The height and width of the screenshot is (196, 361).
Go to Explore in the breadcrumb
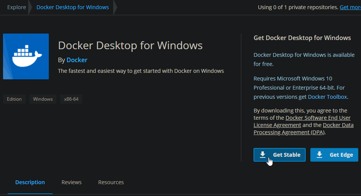click(16, 7)
